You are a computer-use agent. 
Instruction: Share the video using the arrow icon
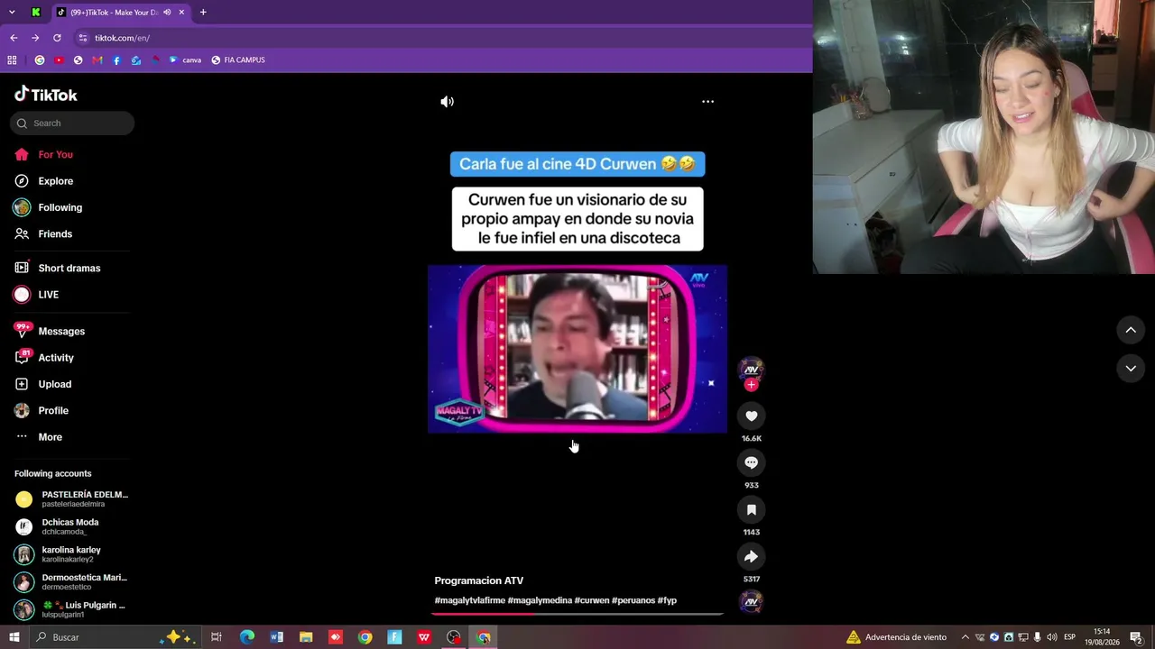[751, 556]
